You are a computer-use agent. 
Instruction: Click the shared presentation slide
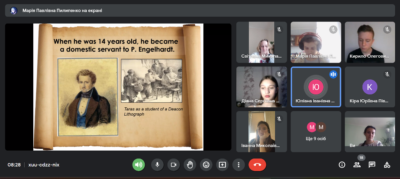[x=118, y=87]
